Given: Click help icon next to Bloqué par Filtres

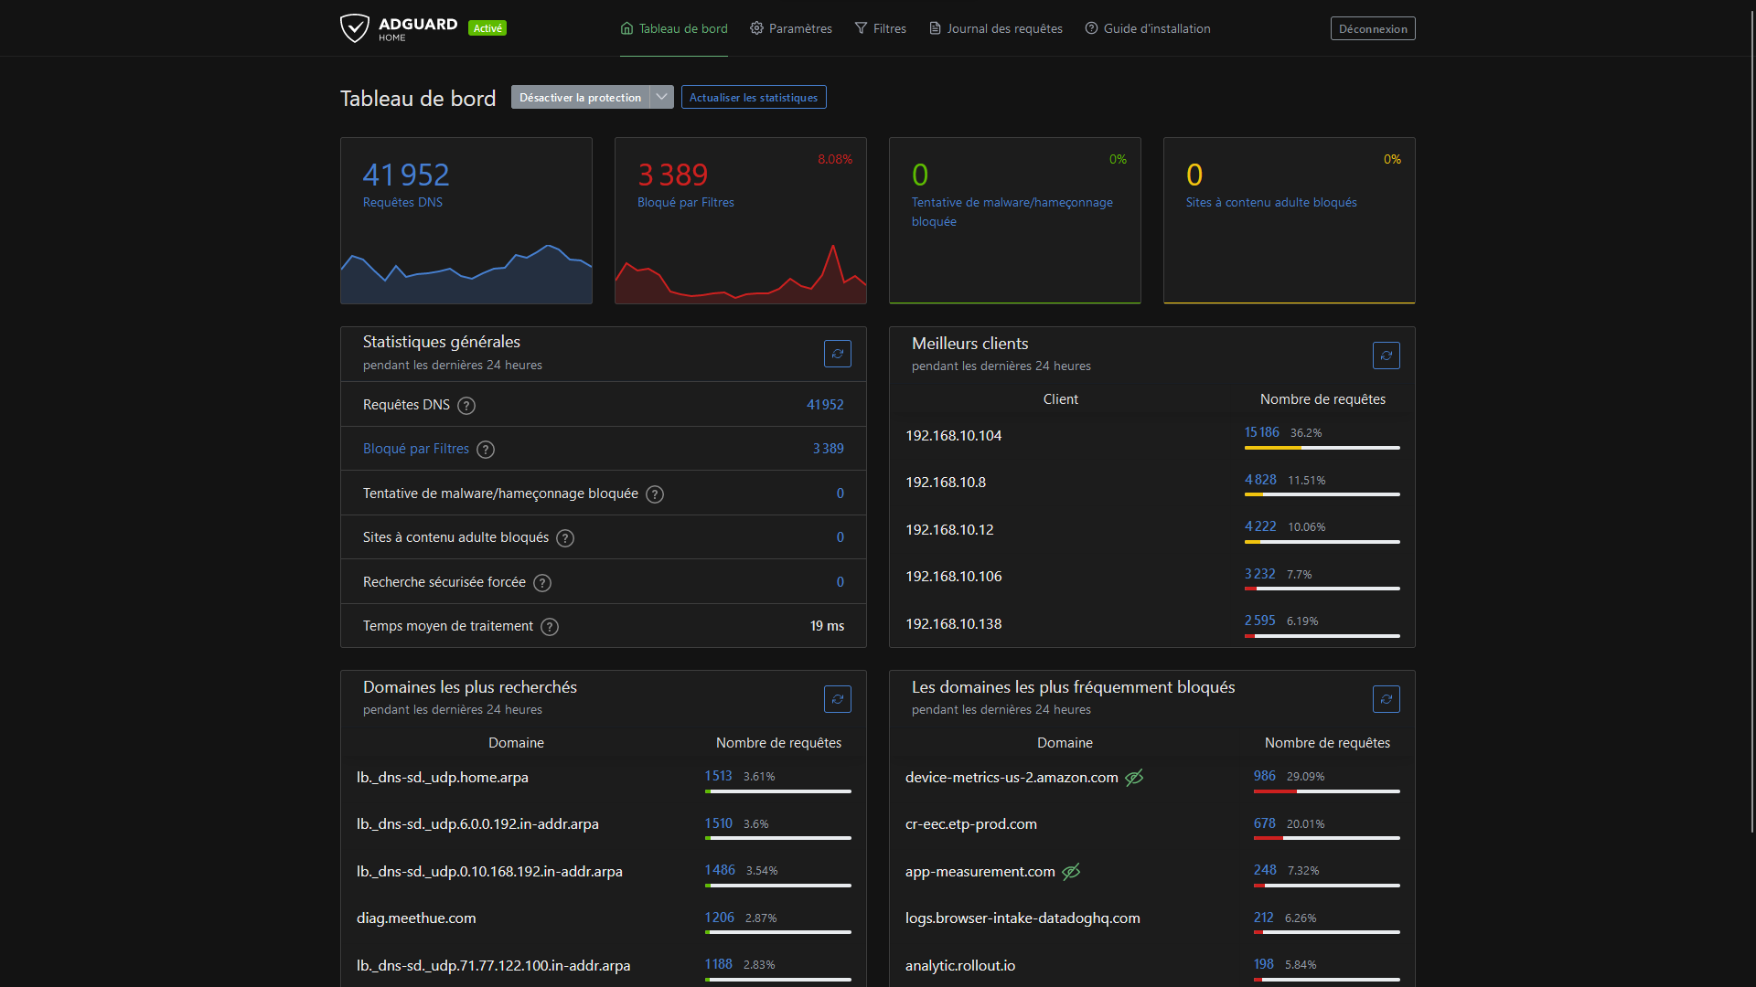Looking at the screenshot, I should tap(486, 450).
